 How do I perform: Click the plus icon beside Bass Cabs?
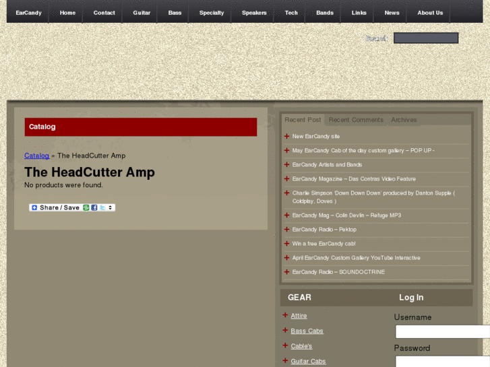[285, 331]
